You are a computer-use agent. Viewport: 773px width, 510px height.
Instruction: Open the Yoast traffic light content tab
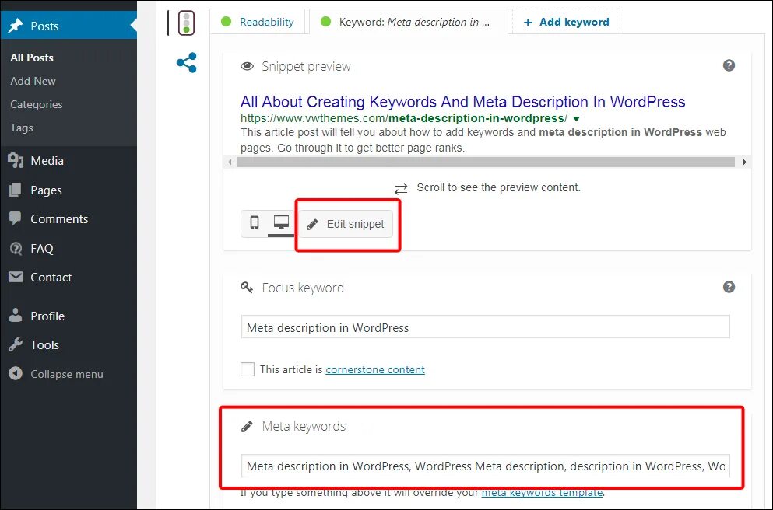coord(186,23)
